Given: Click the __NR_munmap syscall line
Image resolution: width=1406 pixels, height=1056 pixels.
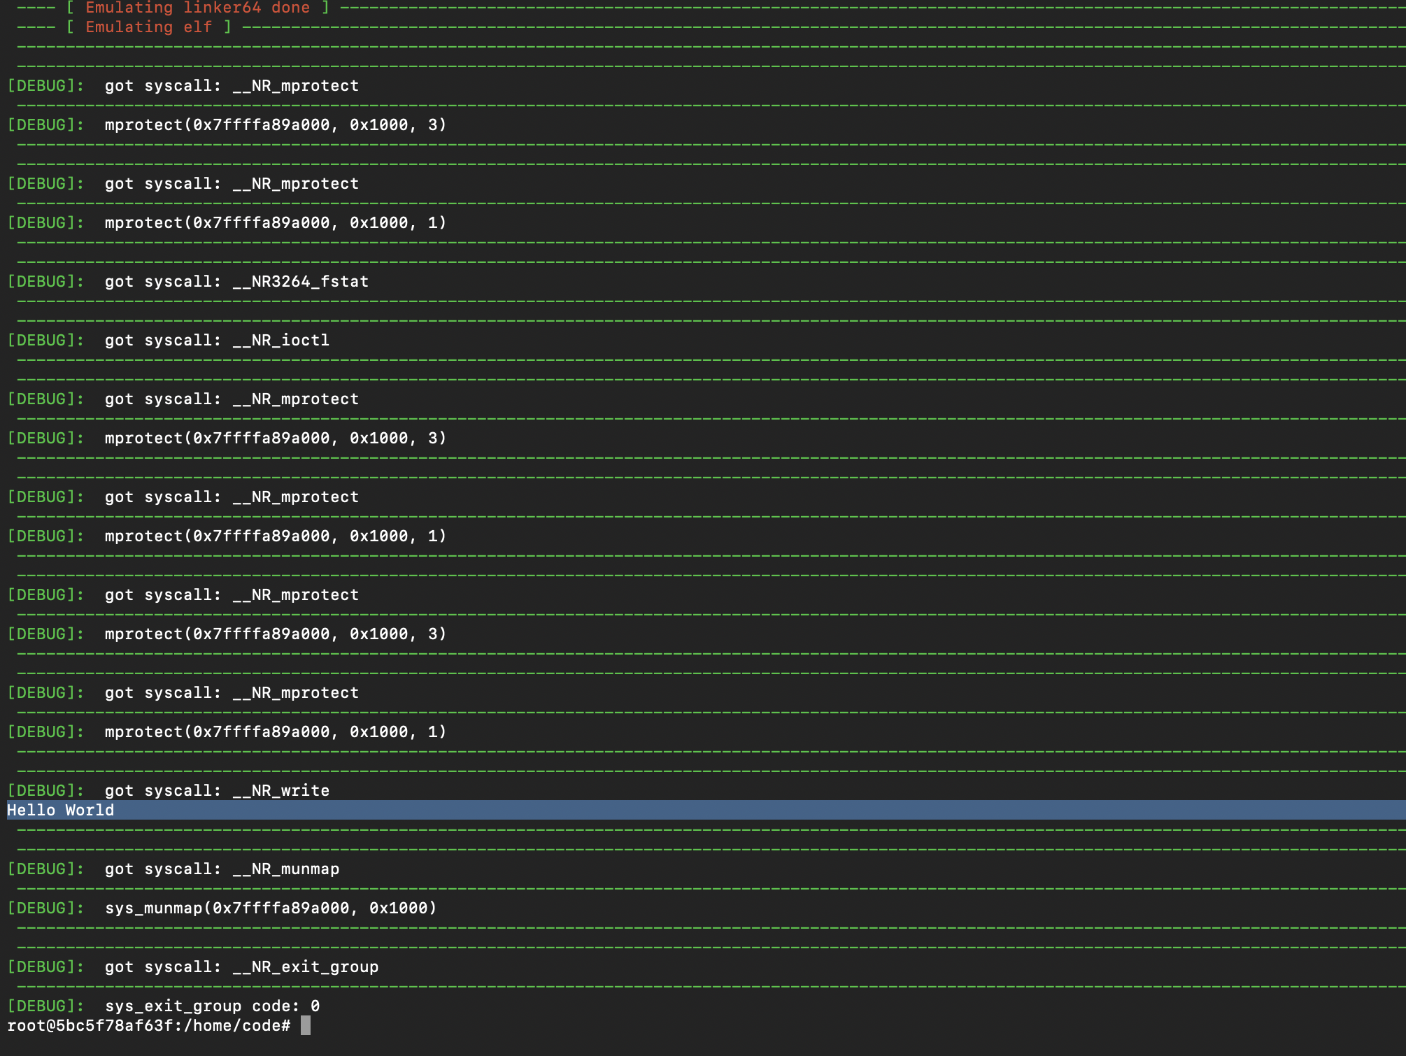Looking at the screenshot, I should click(x=222, y=869).
